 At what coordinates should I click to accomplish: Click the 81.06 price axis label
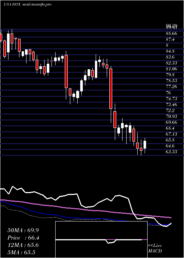[x=171, y=69]
